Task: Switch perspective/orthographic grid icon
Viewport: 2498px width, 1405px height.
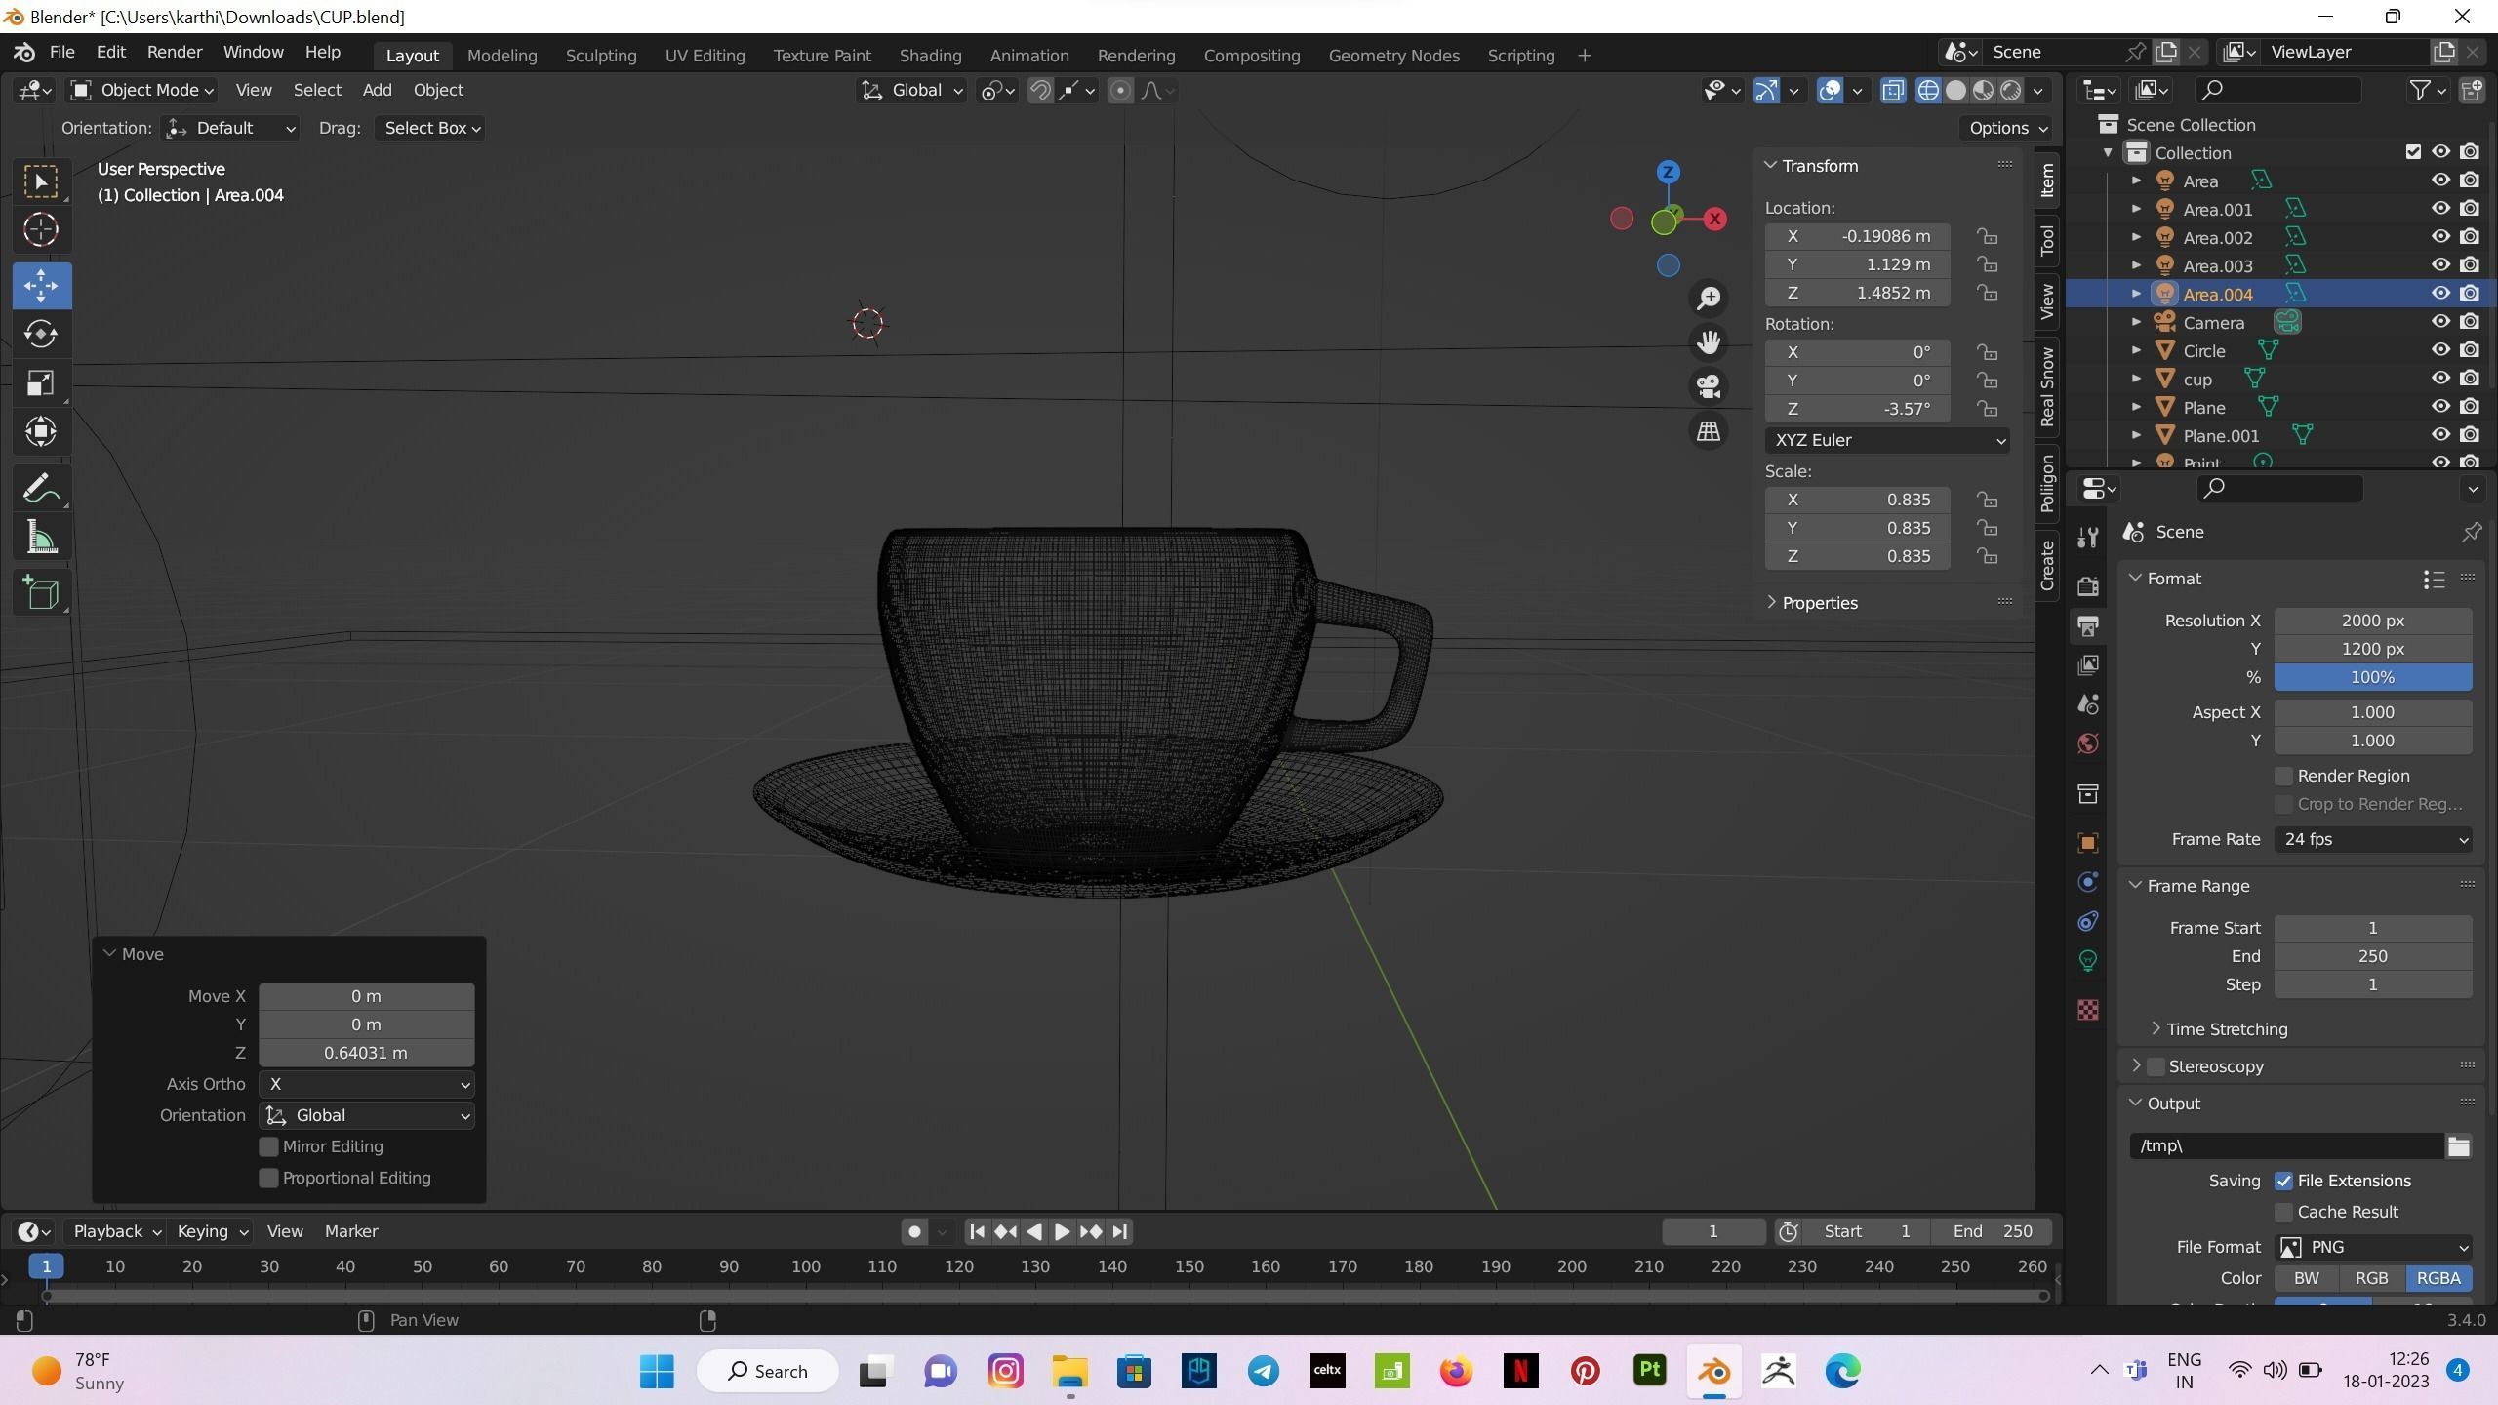Action: pos(1708,431)
